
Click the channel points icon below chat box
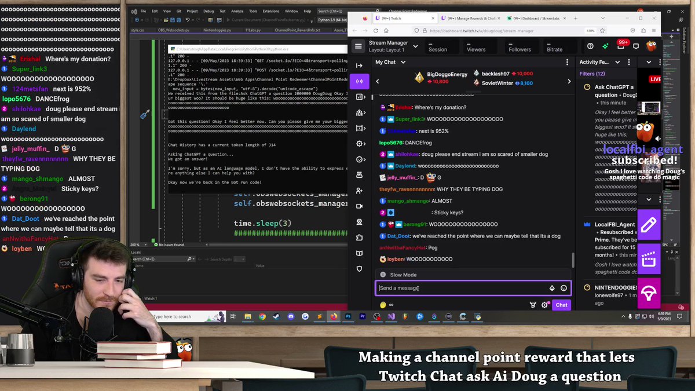[x=383, y=305]
